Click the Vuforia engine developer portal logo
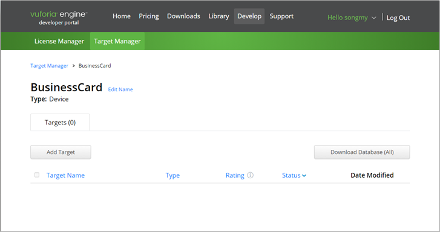Screen dimensions: 440x232 tap(59, 18)
